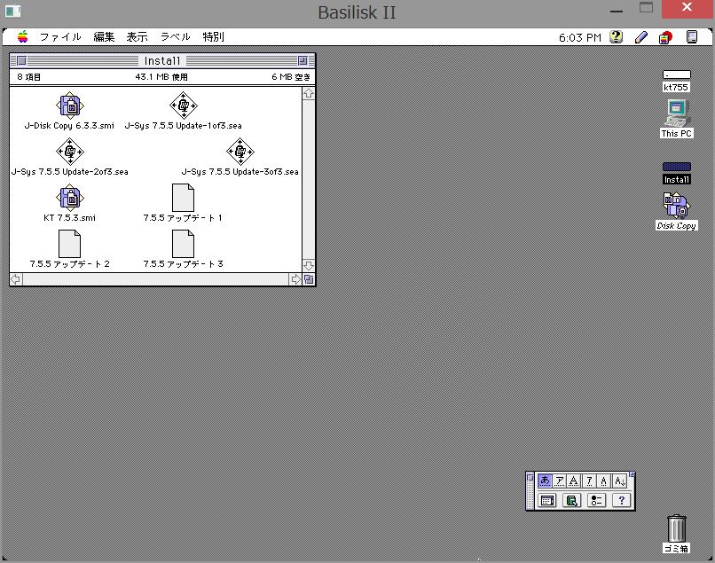Switch input to half-width alphanumeric A mode
This screenshot has width=715, height=563.
tap(604, 481)
